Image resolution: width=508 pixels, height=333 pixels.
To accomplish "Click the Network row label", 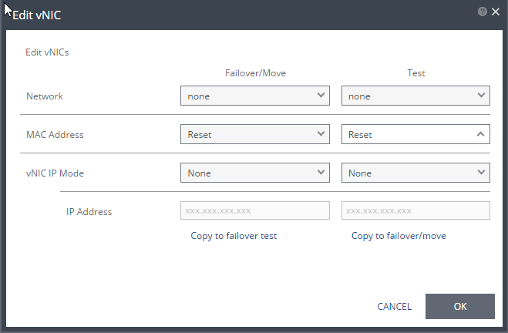I will pyautogui.click(x=45, y=96).
